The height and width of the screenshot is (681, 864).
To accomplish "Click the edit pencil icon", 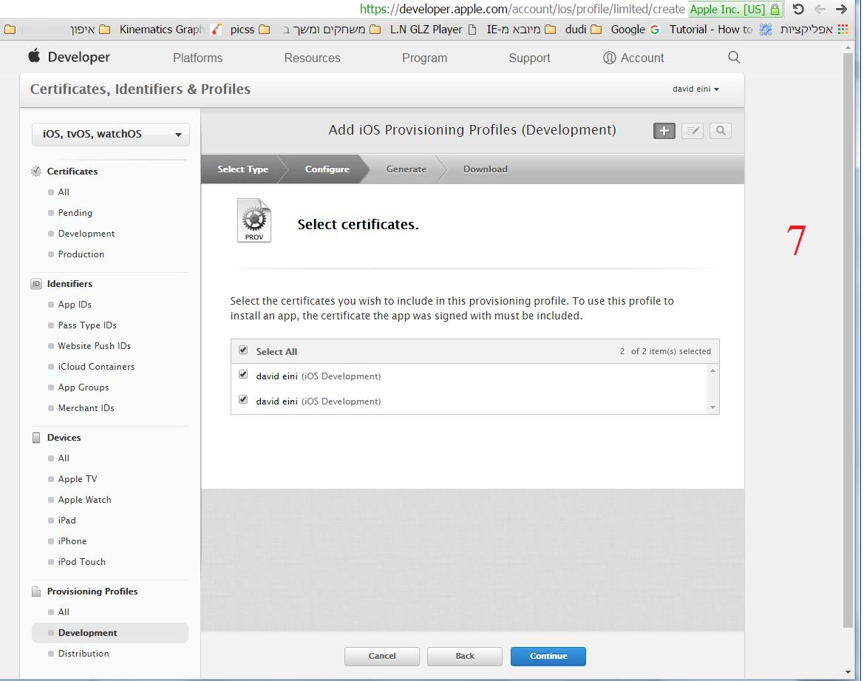I will pos(692,131).
